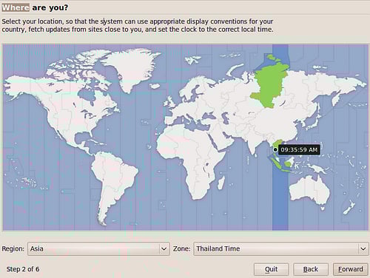The image size is (370, 278).
Task: Quit the installer
Action: 271,269
